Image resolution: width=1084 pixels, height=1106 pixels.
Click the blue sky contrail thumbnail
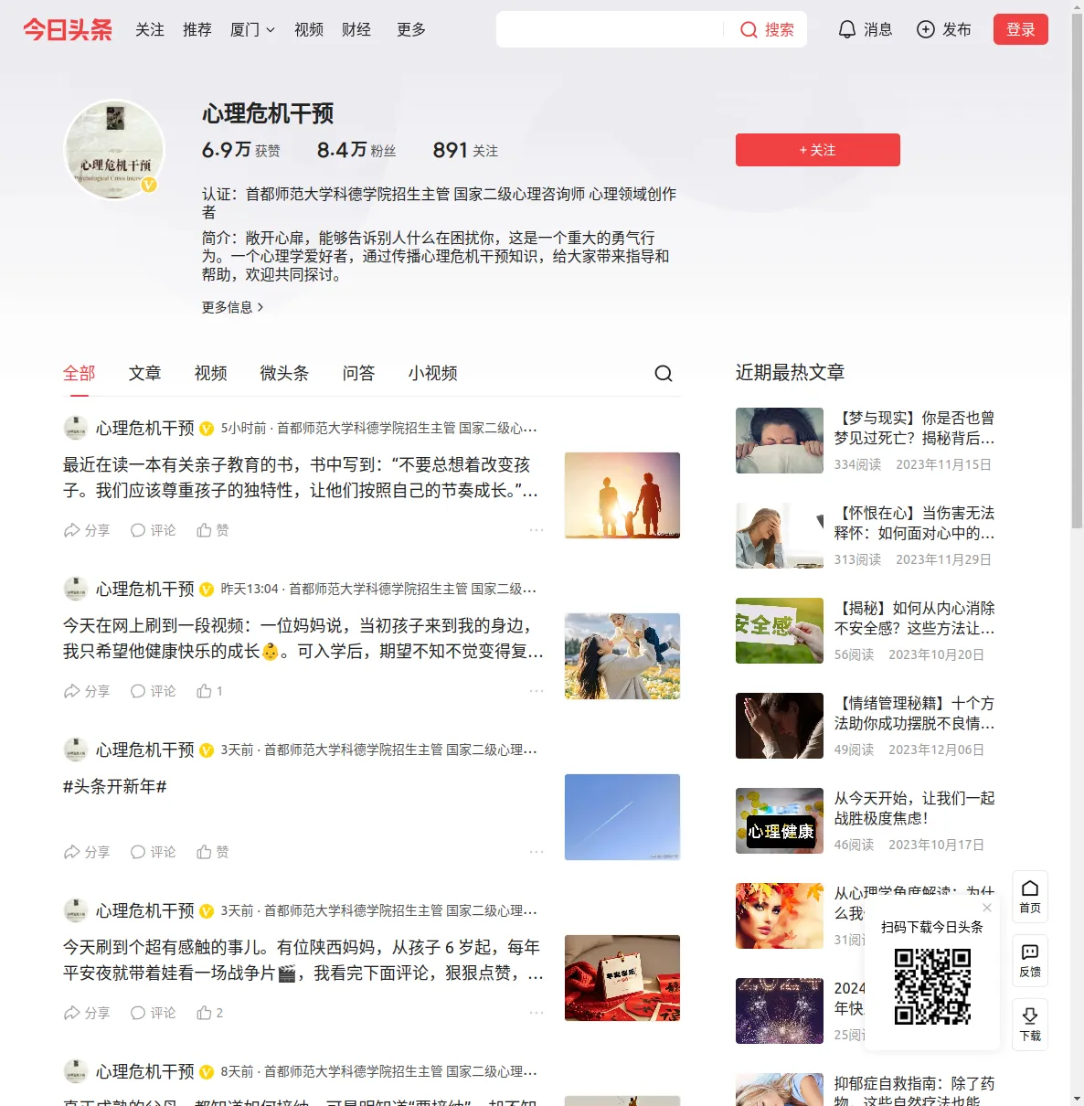(622, 817)
